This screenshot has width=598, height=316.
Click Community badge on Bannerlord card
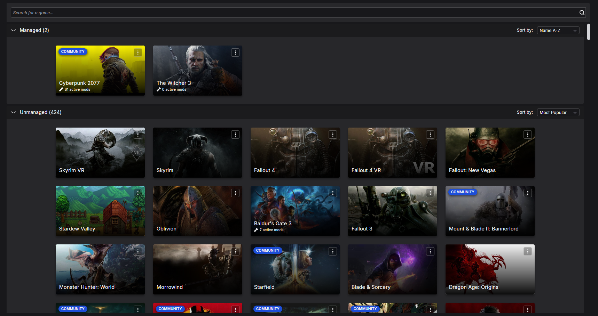click(x=463, y=192)
